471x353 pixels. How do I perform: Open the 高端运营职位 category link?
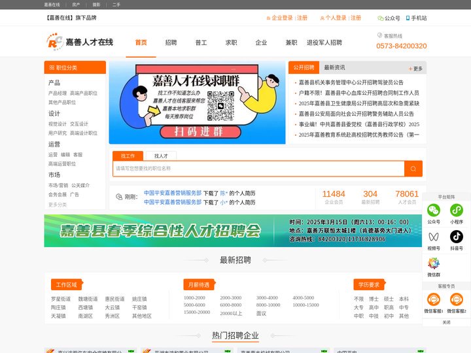tap(62, 164)
